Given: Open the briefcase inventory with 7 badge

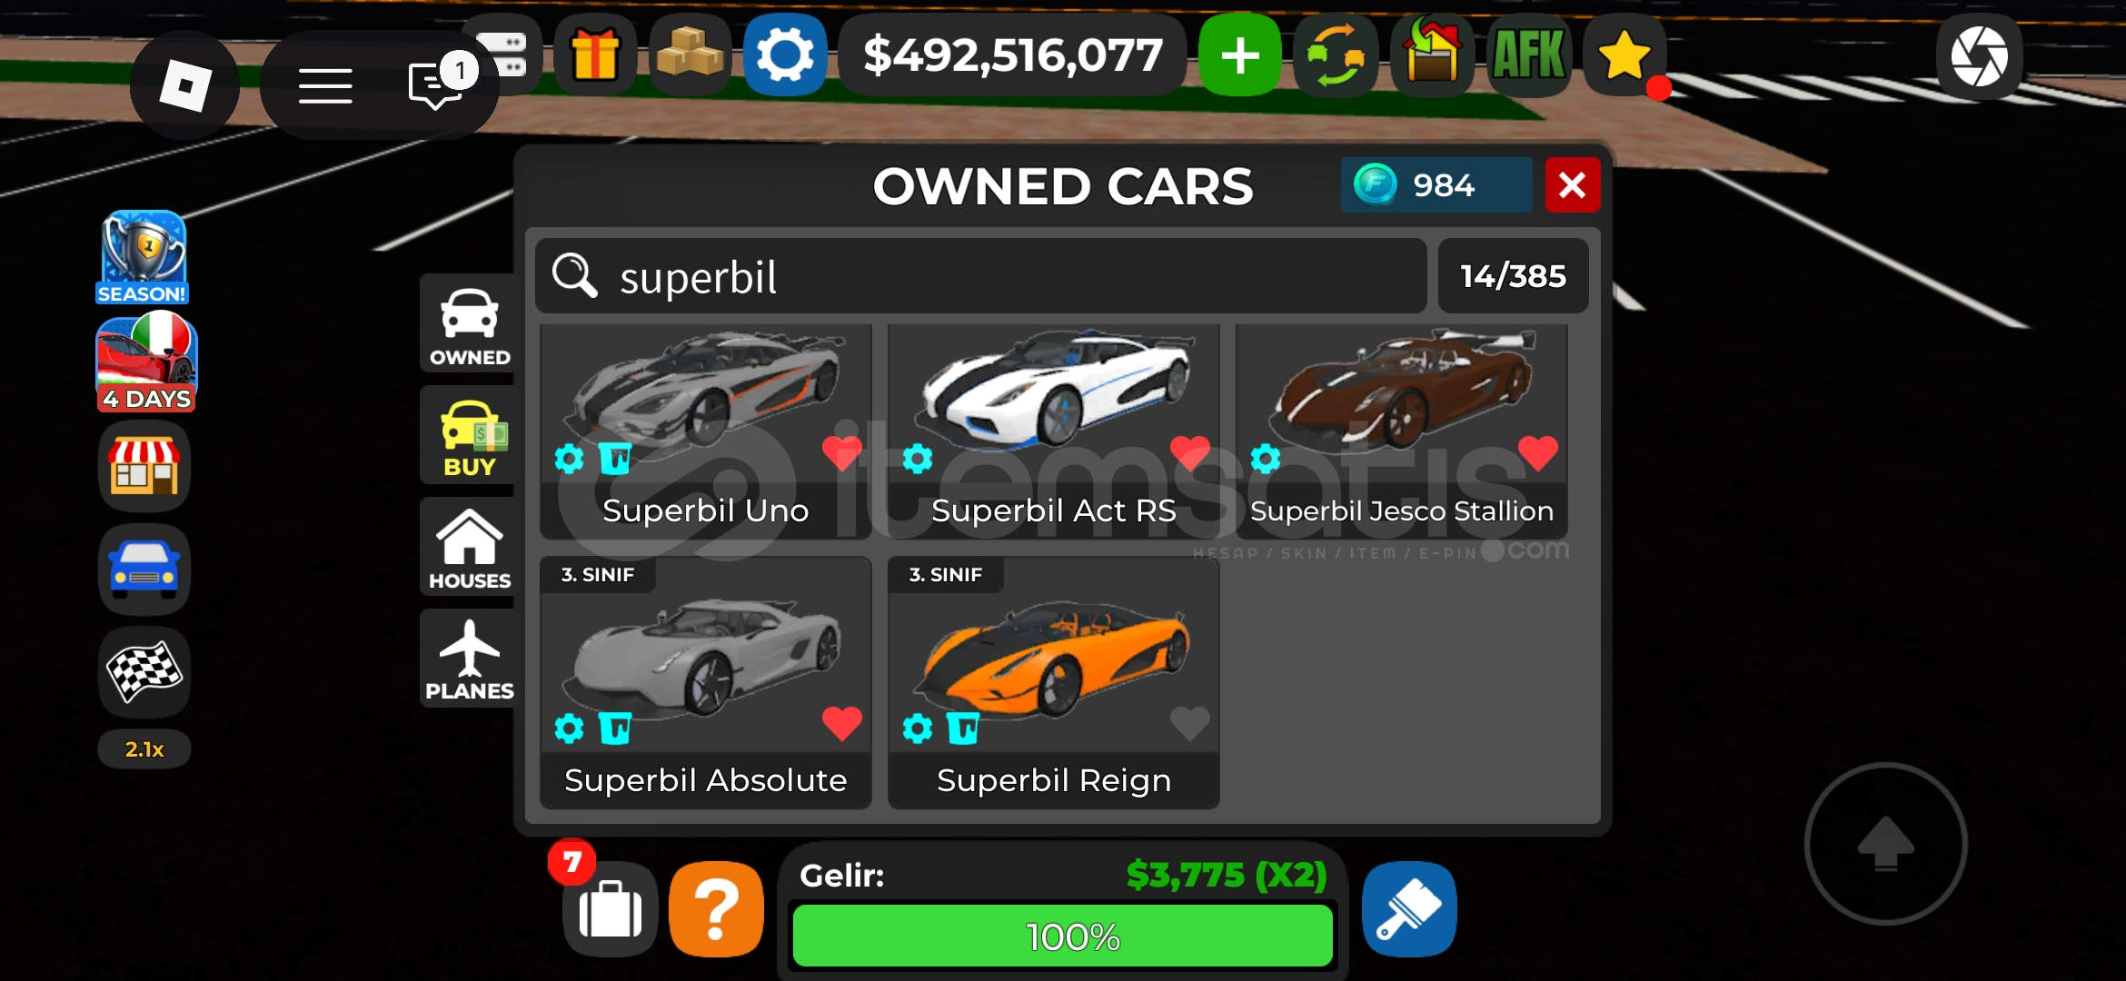Looking at the screenshot, I should click(x=610, y=909).
